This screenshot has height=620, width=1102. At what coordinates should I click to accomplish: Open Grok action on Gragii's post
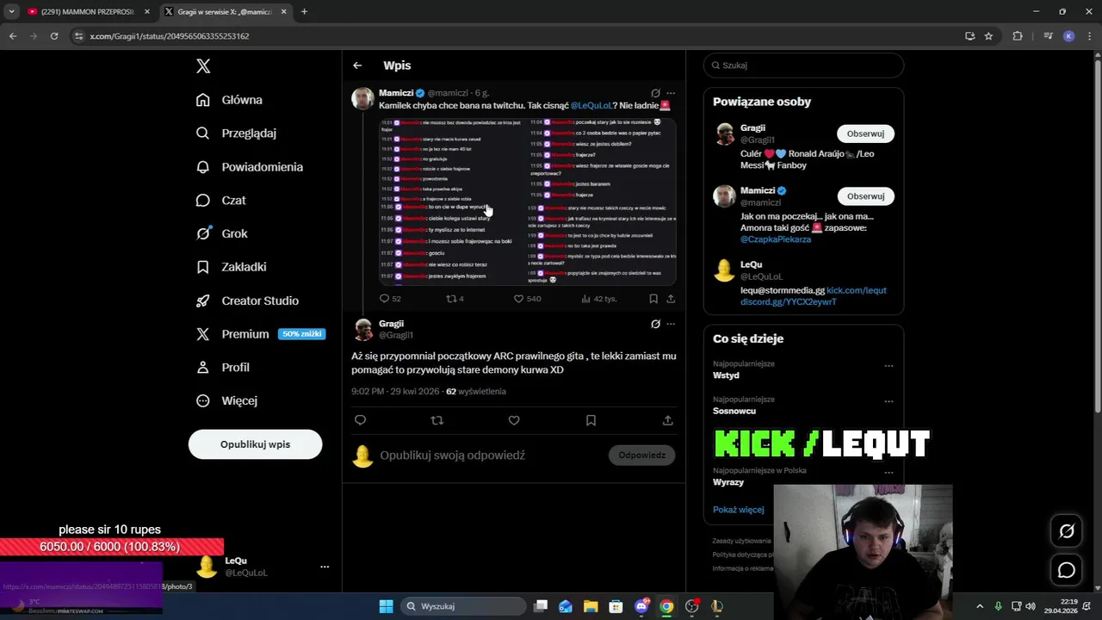(x=655, y=324)
